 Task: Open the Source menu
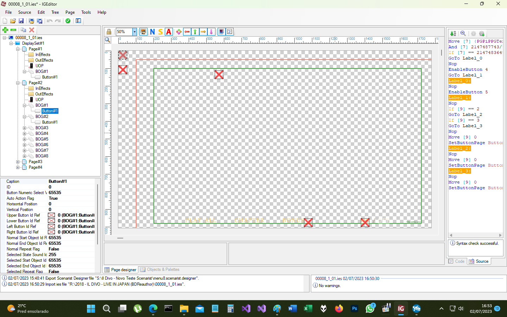pos(25,12)
